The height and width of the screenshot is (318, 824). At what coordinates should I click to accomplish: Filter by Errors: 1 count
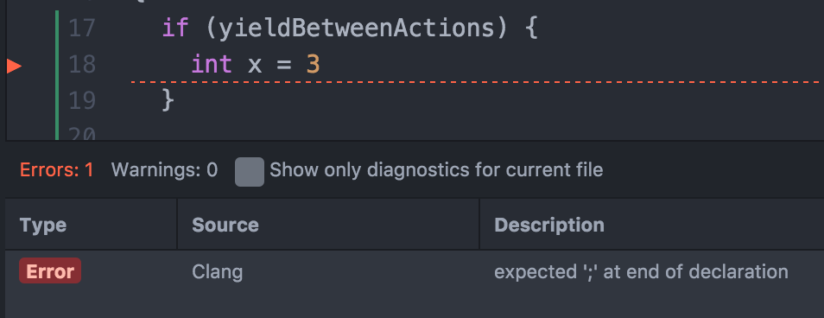[x=56, y=169]
